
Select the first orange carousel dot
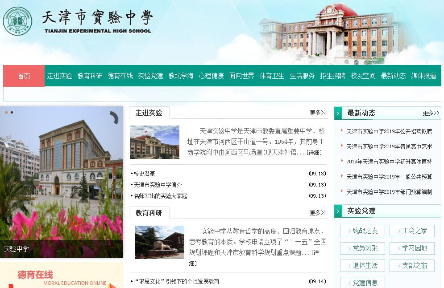coord(6,113)
